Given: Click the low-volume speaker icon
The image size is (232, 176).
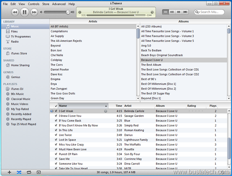Looking at the screenshot, I should click(41, 12).
